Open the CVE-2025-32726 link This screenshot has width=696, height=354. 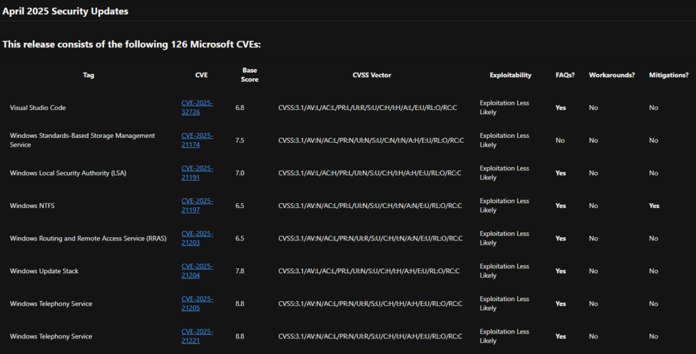pyautogui.click(x=197, y=107)
